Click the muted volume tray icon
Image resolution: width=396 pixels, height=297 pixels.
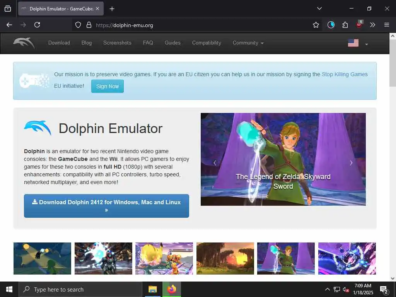pyautogui.click(x=346, y=289)
